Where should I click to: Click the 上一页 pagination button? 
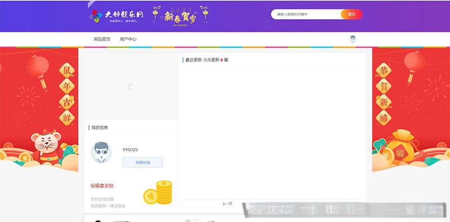pos(227,203)
